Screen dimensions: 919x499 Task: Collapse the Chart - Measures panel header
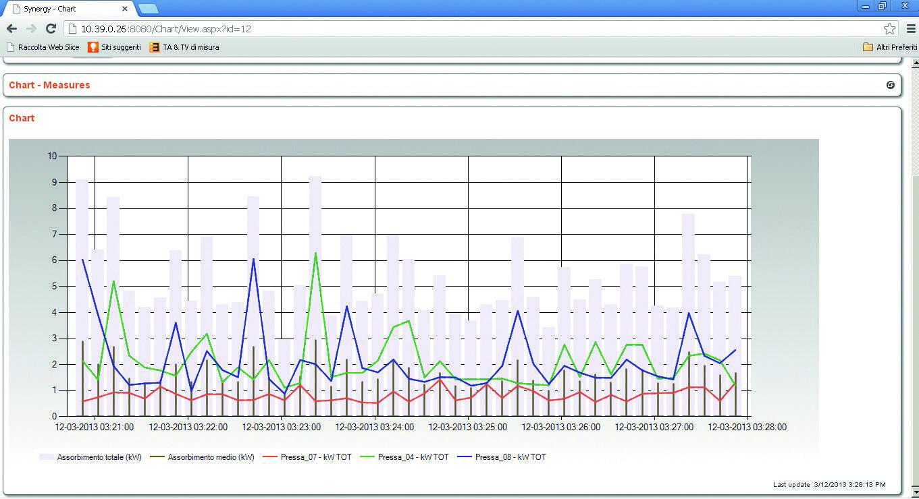pos(49,84)
